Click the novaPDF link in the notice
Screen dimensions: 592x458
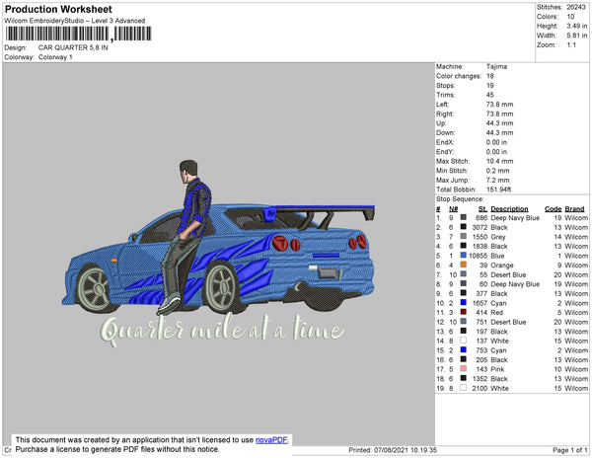click(x=273, y=440)
